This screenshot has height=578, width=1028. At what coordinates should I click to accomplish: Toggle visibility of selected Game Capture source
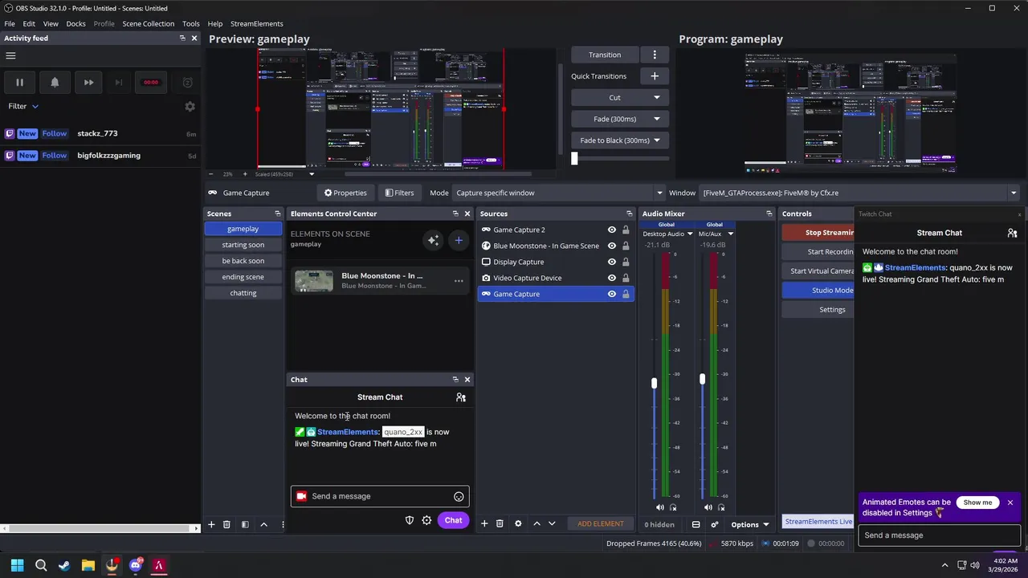pyautogui.click(x=611, y=294)
